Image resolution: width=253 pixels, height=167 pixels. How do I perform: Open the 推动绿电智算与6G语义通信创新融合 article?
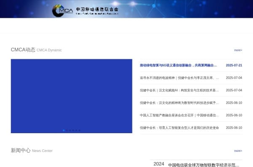pyautogui.click(x=178, y=65)
